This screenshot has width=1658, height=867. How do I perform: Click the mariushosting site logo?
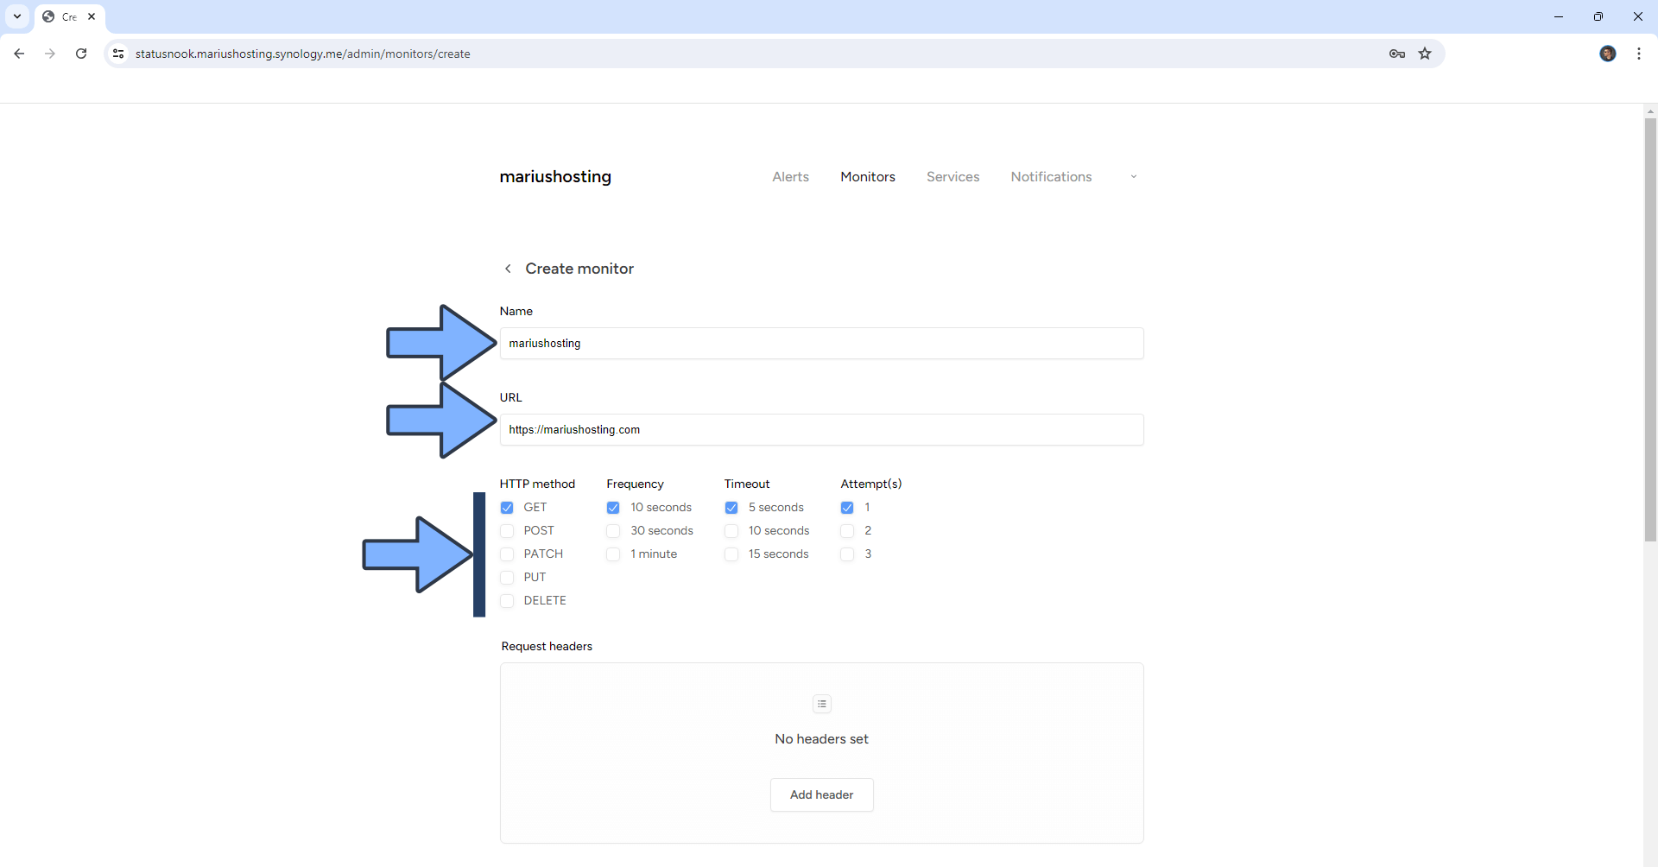tap(555, 177)
